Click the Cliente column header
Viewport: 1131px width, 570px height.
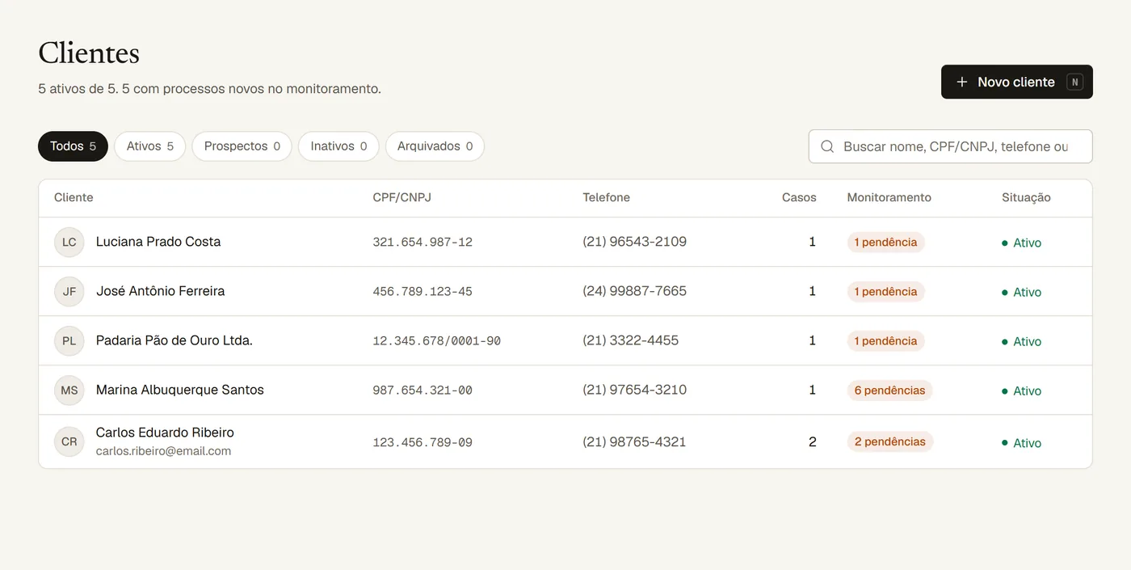click(74, 197)
